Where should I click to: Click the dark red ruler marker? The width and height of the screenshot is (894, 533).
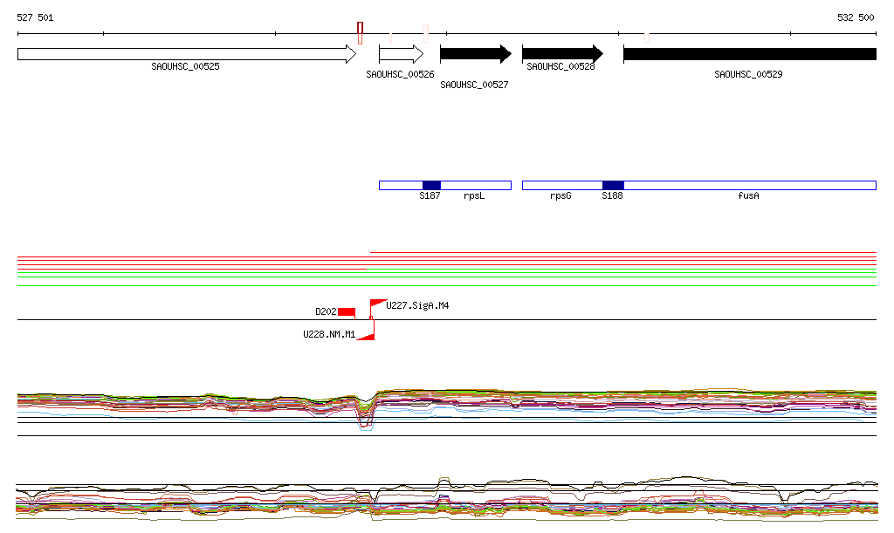[x=360, y=29]
